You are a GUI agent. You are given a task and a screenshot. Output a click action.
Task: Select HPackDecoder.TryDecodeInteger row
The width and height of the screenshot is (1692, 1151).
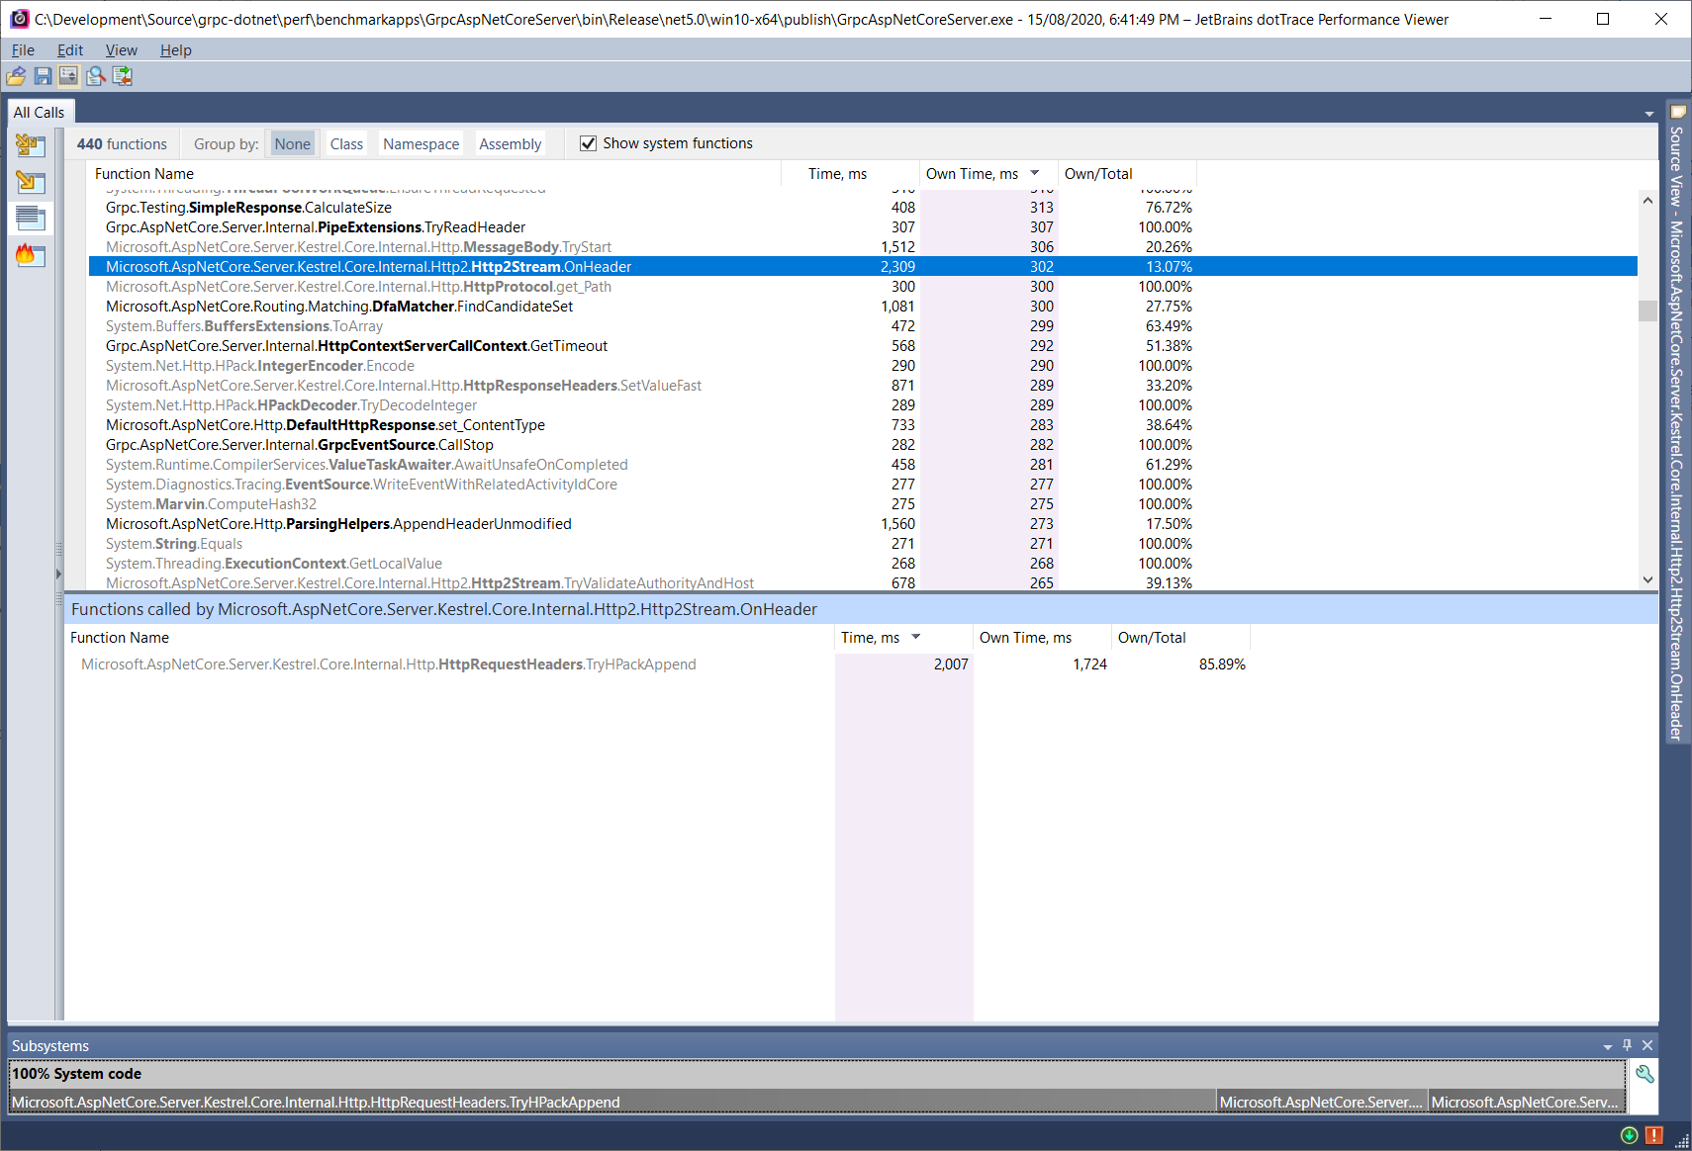(863, 405)
